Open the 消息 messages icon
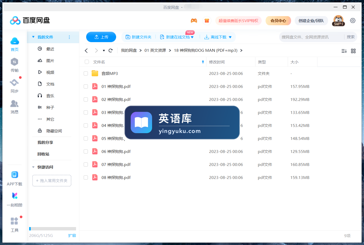 point(14,104)
